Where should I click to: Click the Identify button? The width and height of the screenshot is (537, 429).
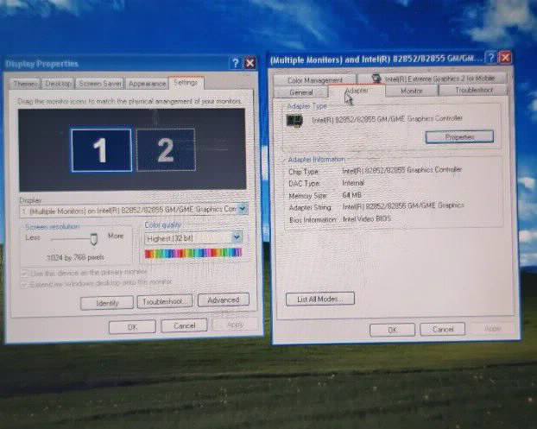107,303
